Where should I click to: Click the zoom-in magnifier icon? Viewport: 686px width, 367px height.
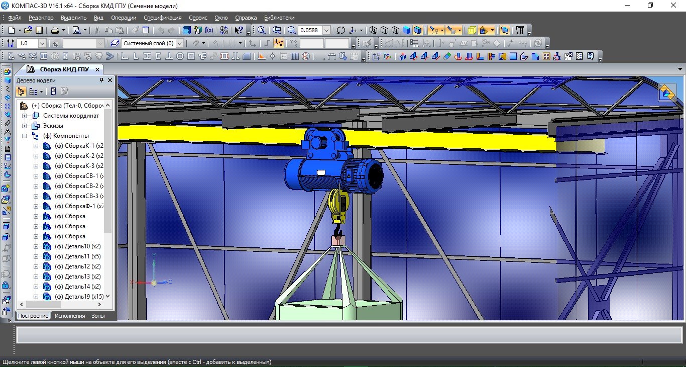(x=292, y=30)
